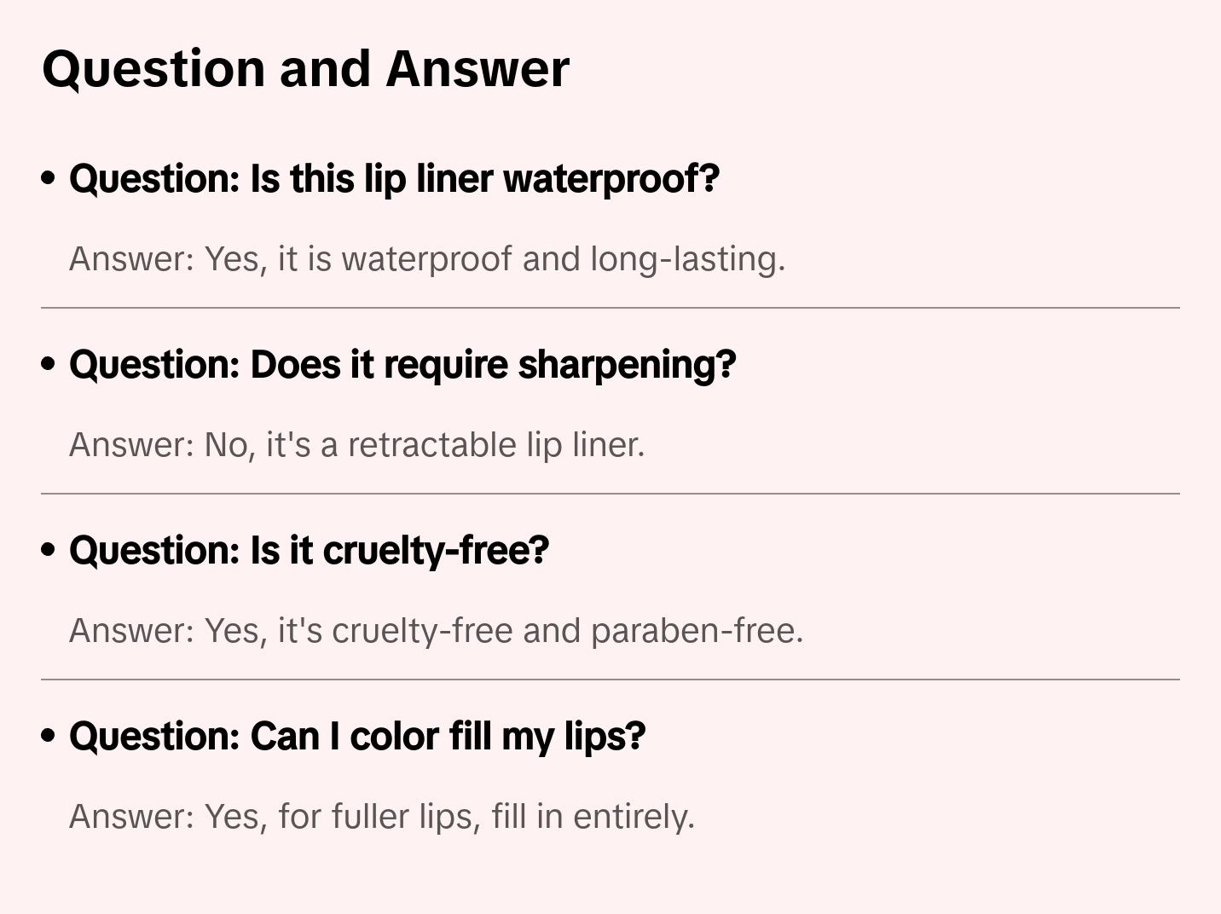Click the bullet before the cruelty-free question
This screenshot has width=1221, height=914.
(49, 550)
